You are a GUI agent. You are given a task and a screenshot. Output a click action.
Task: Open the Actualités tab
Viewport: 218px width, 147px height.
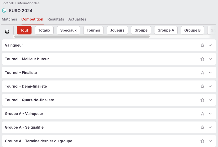point(77,19)
